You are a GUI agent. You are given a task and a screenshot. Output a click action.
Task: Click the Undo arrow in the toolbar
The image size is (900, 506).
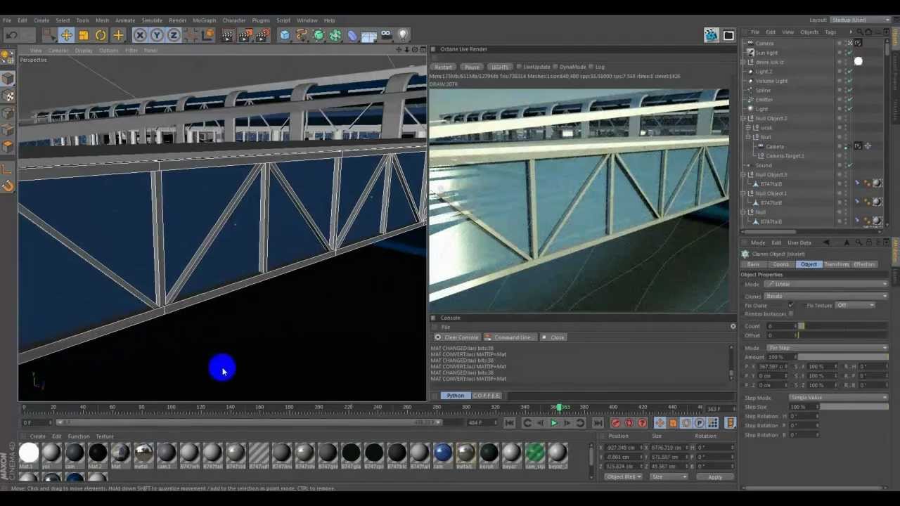[x=11, y=35]
